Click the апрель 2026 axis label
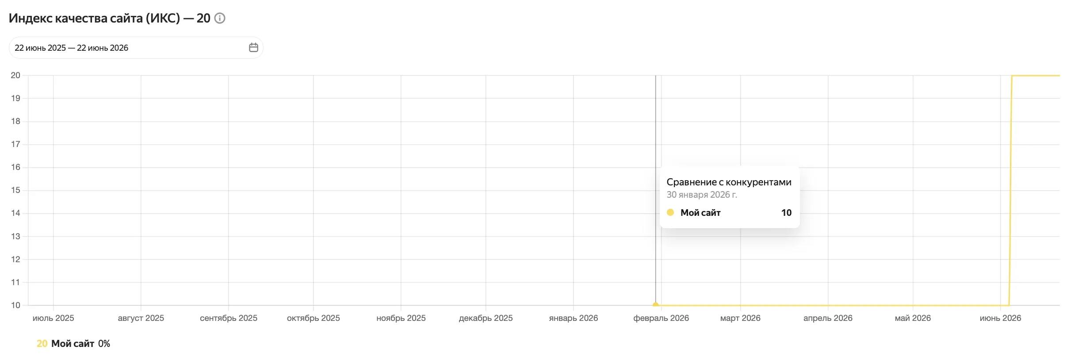 click(x=828, y=318)
